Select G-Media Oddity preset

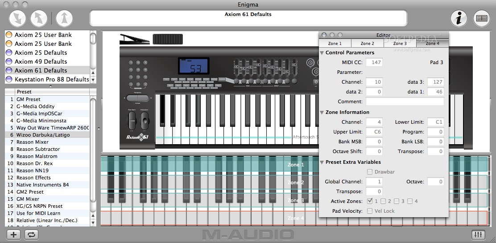click(47, 106)
